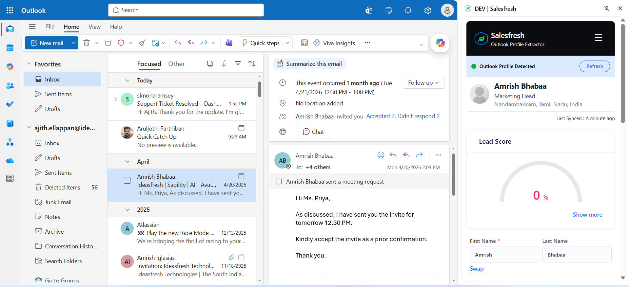The width and height of the screenshot is (629, 287).
Task: Tick the checkbox on Amrish Bhabaa email
Action: pyautogui.click(x=127, y=180)
